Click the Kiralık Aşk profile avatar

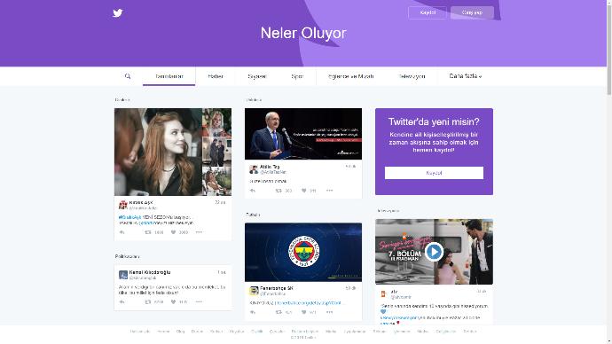[123, 205]
